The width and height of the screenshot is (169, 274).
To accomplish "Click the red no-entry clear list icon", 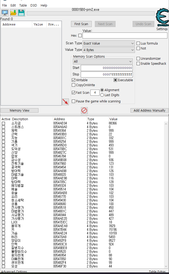I will pyautogui.click(x=84, y=111).
